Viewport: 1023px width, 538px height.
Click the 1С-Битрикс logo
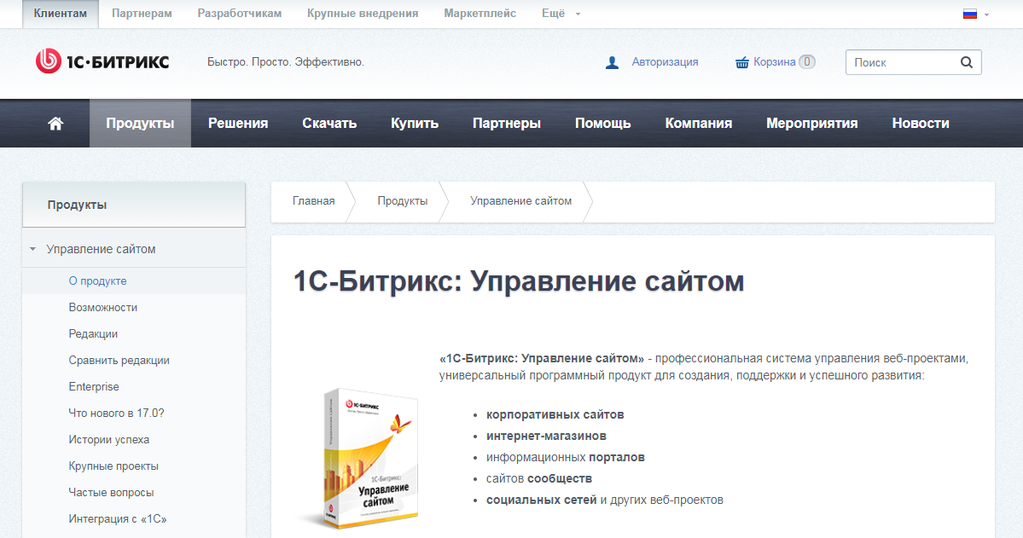click(98, 61)
